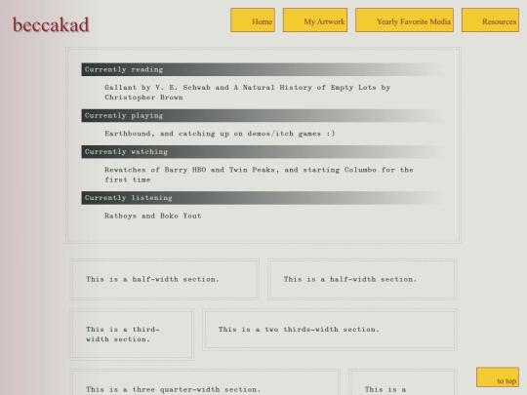Image resolution: width=527 pixels, height=395 pixels.
Task: Open Yearly Favorite Media page
Action: point(404,20)
